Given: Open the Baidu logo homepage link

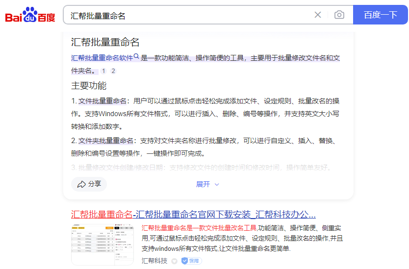Looking at the screenshot, I should tap(30, 15).
